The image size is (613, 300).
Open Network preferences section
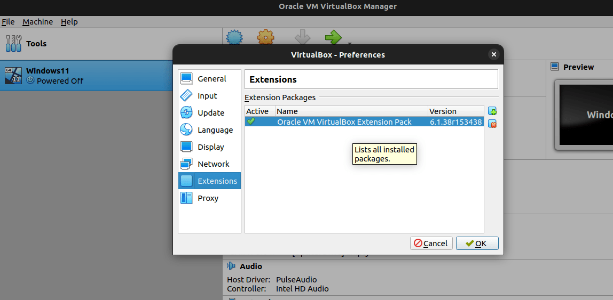coord(209,164)
